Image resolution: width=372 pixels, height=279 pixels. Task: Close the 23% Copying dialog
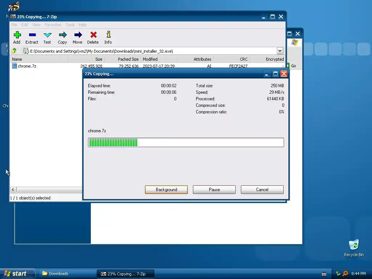284,73
